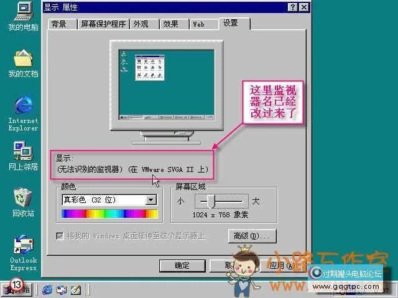Confirm with the 确定 button
Image resolution: width=398 pixels, height=298 pixels.
[x=182, y=266]
